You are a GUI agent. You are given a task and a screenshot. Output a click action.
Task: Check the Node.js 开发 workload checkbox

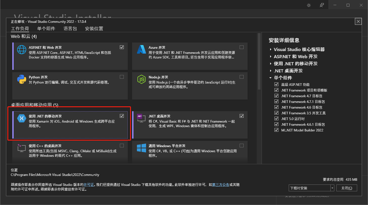[x=242, y=77]
